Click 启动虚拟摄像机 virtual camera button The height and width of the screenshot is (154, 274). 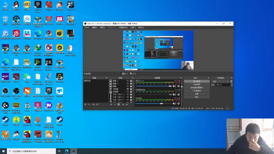click(x=197, y=88)
